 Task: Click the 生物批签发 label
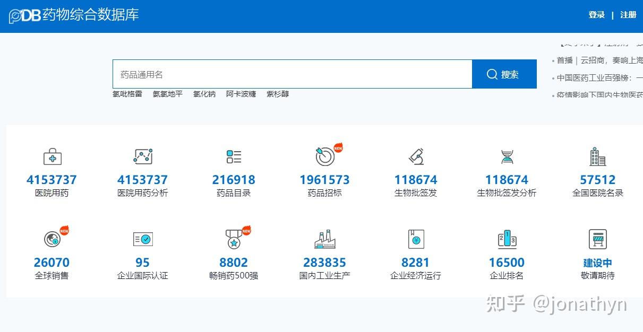[416, 193]
